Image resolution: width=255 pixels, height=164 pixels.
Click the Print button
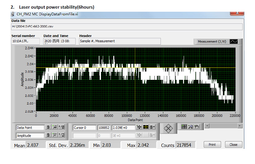coord(212,145)
